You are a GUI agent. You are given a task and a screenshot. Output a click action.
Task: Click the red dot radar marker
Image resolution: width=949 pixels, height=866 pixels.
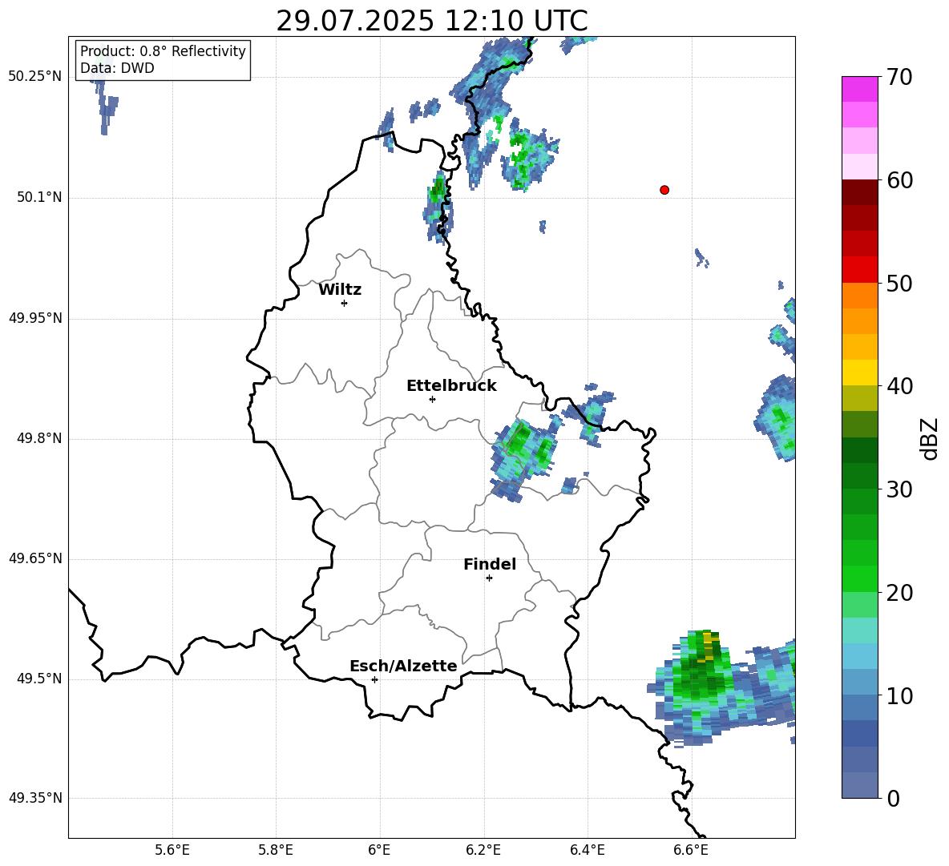[664, 190]
